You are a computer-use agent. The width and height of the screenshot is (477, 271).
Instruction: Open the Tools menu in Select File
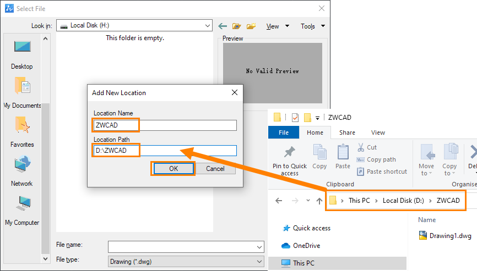[x=313, y=26]
